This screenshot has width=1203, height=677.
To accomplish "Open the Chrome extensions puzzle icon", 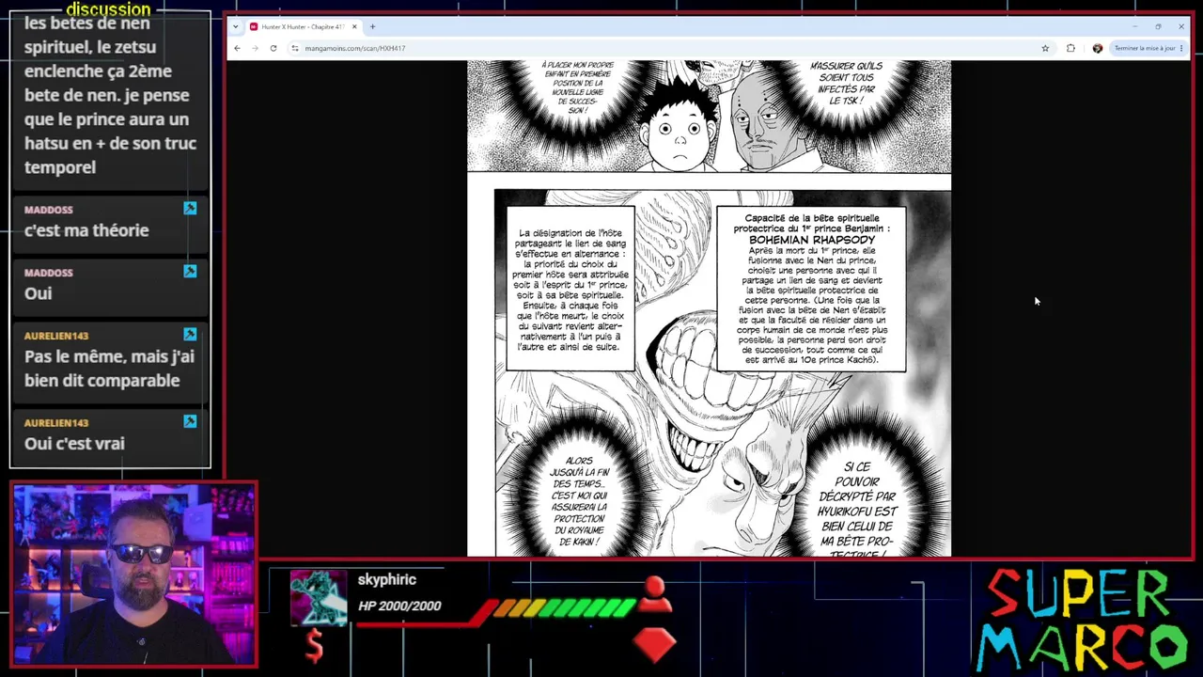I will click(1070, 48).
